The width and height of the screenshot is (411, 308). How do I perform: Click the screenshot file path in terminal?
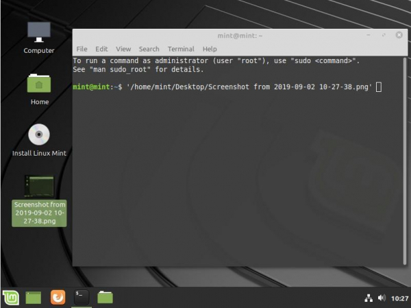[249, 87]
